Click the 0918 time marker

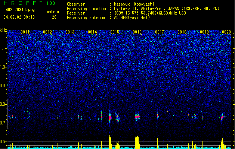point(182,32)
